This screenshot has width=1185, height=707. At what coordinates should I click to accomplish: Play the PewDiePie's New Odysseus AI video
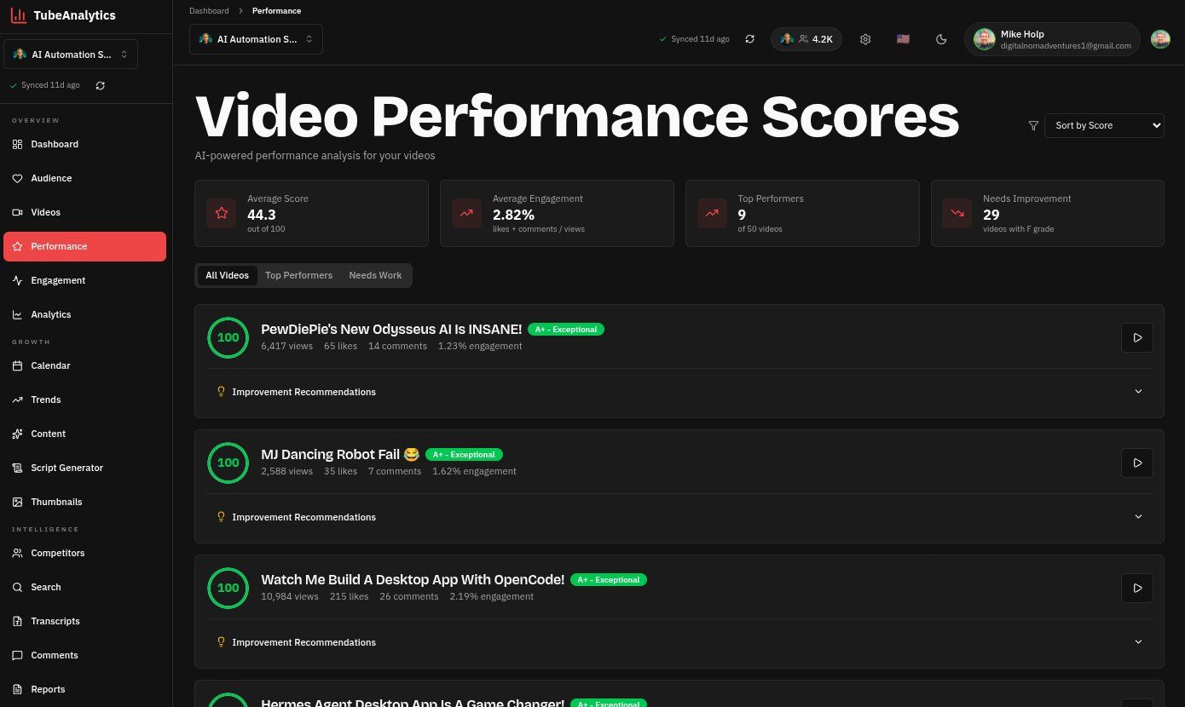point(1137,337)
